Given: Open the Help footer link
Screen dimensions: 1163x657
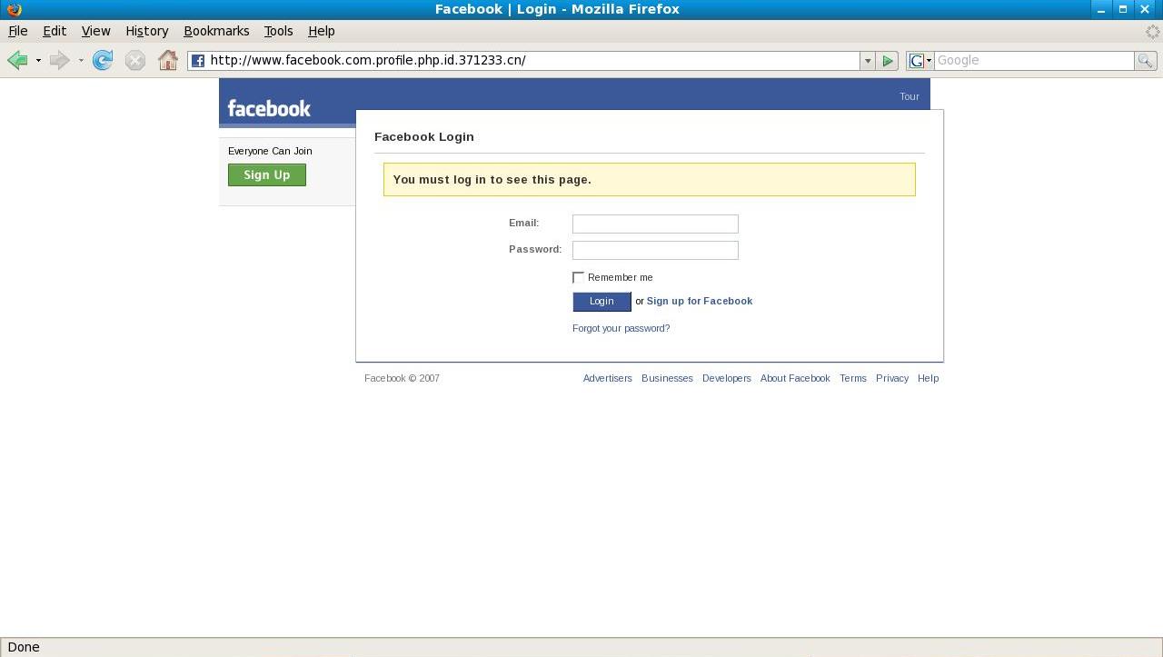Looking at the screenshot, I should click(x=928, y=378).
